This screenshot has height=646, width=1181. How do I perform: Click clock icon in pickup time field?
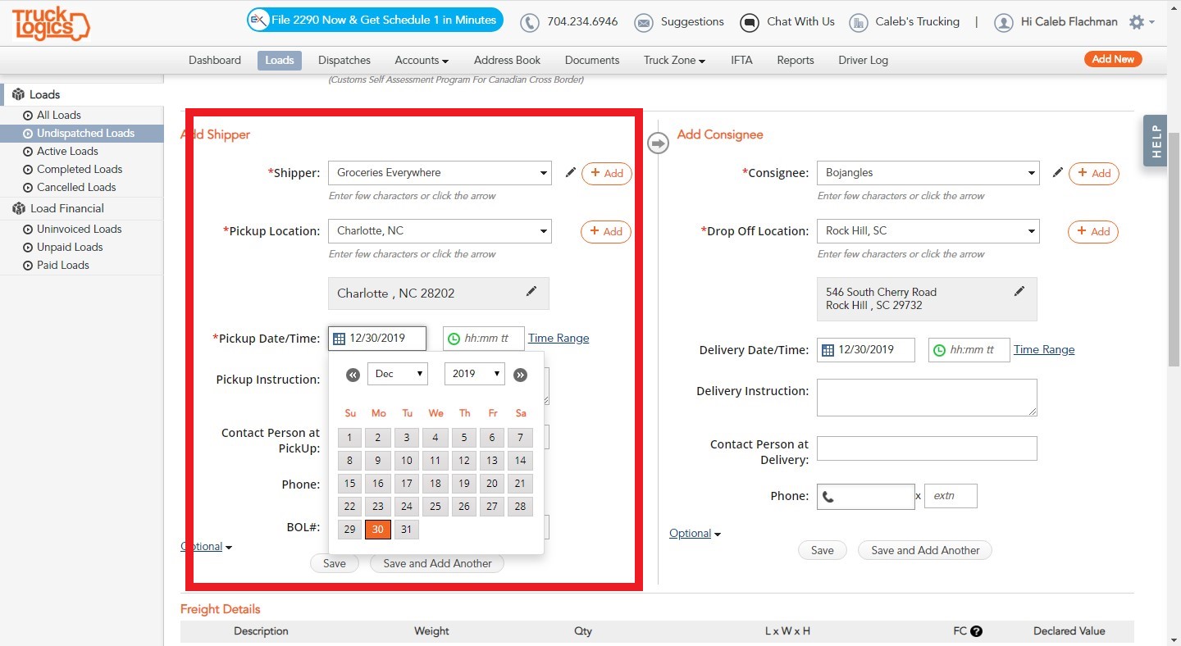point(454,339)
